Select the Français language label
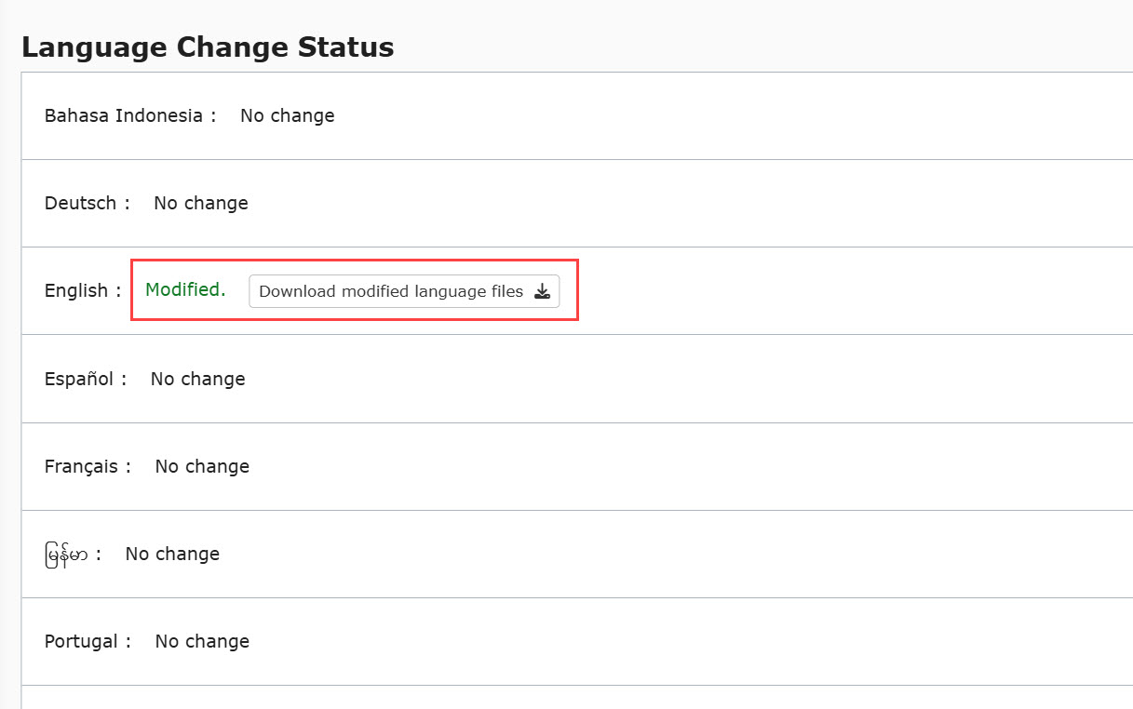This screenshot has width=1133, height=709. pyautogui.click(x=81, y=466)
